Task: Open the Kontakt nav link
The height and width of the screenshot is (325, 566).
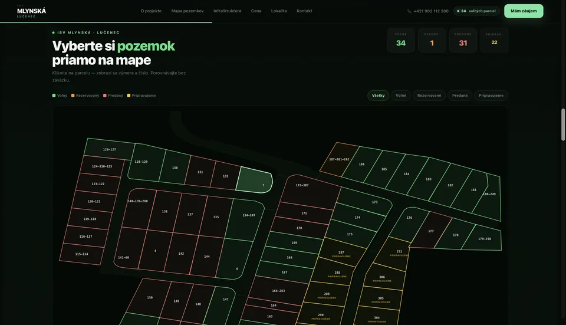Action: 304,11
